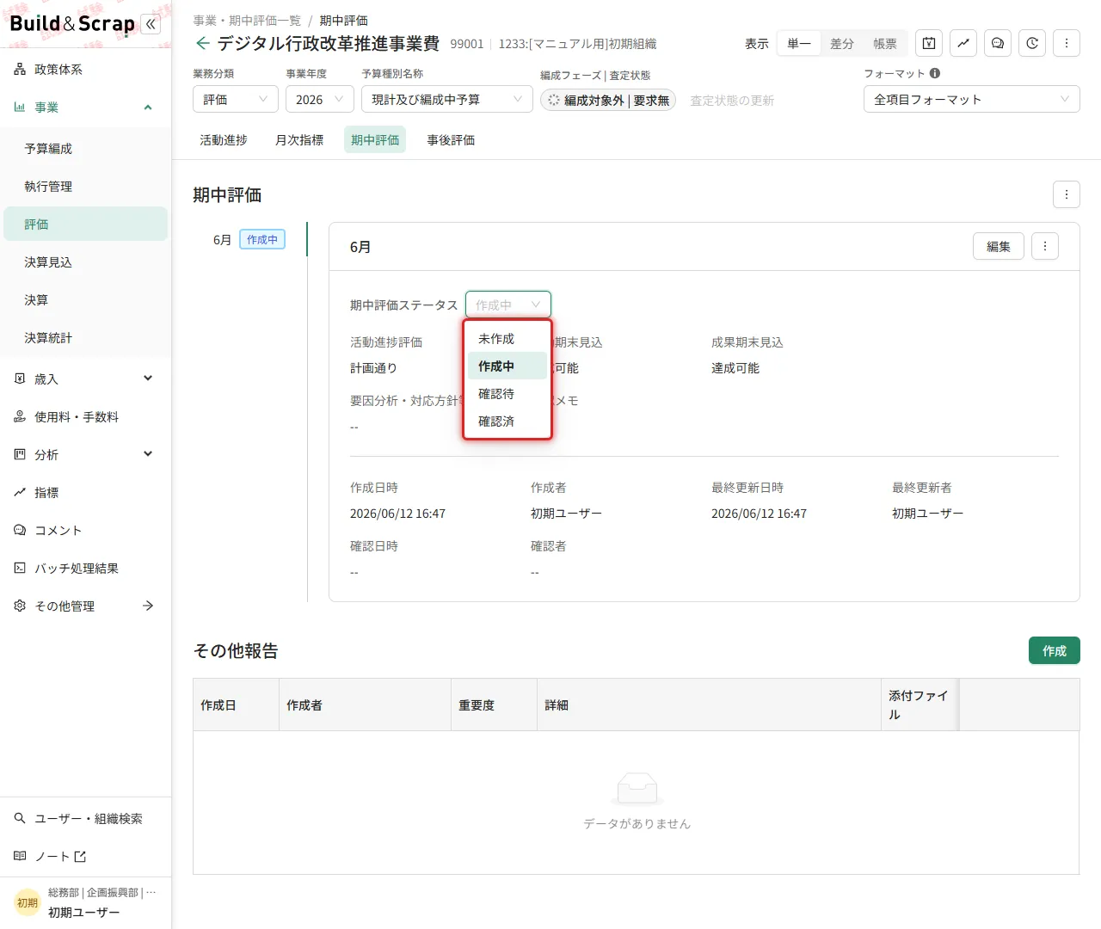1101x929 pixels.
Task: Switch display mode to 帳票
Action: [885, 43]
